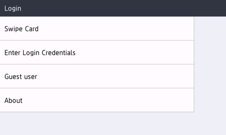This screenshot has height=135, width=226.
Task: Tap the "Swipe Card" text label
Action: [21, 29]
